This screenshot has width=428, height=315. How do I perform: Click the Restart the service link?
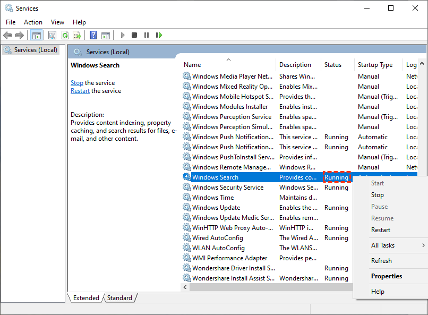(x=80, y=91)
